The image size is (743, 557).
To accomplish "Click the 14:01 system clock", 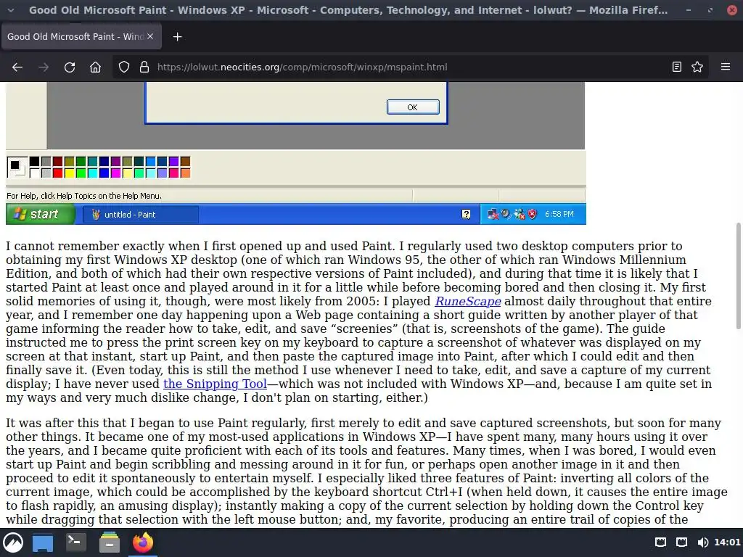I will coord(727,542).
